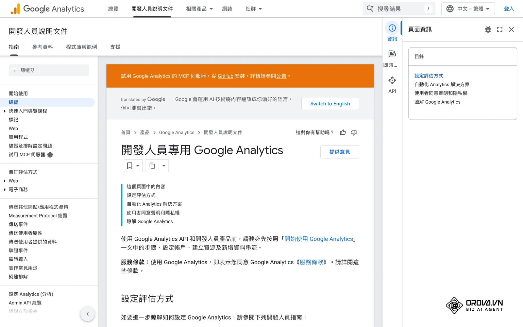Viewport: 523px width, 327px height.
Task: Click the thumbs down not helpful icon
Action: pos(354,132)
